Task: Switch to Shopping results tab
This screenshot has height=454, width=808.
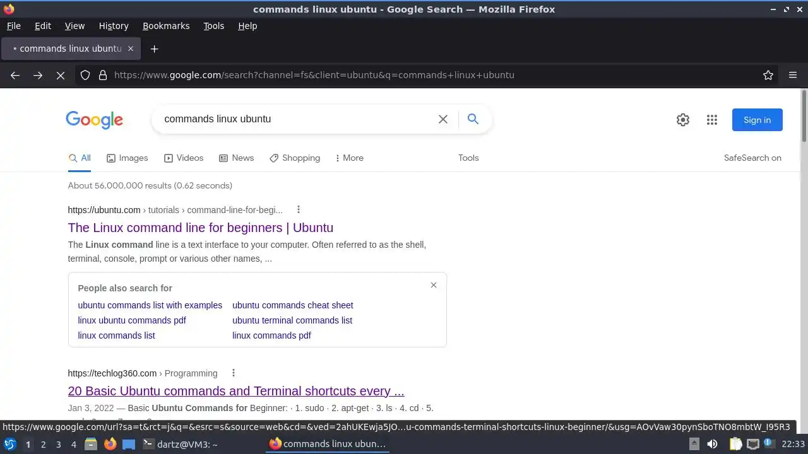Action: click(294, 158)
